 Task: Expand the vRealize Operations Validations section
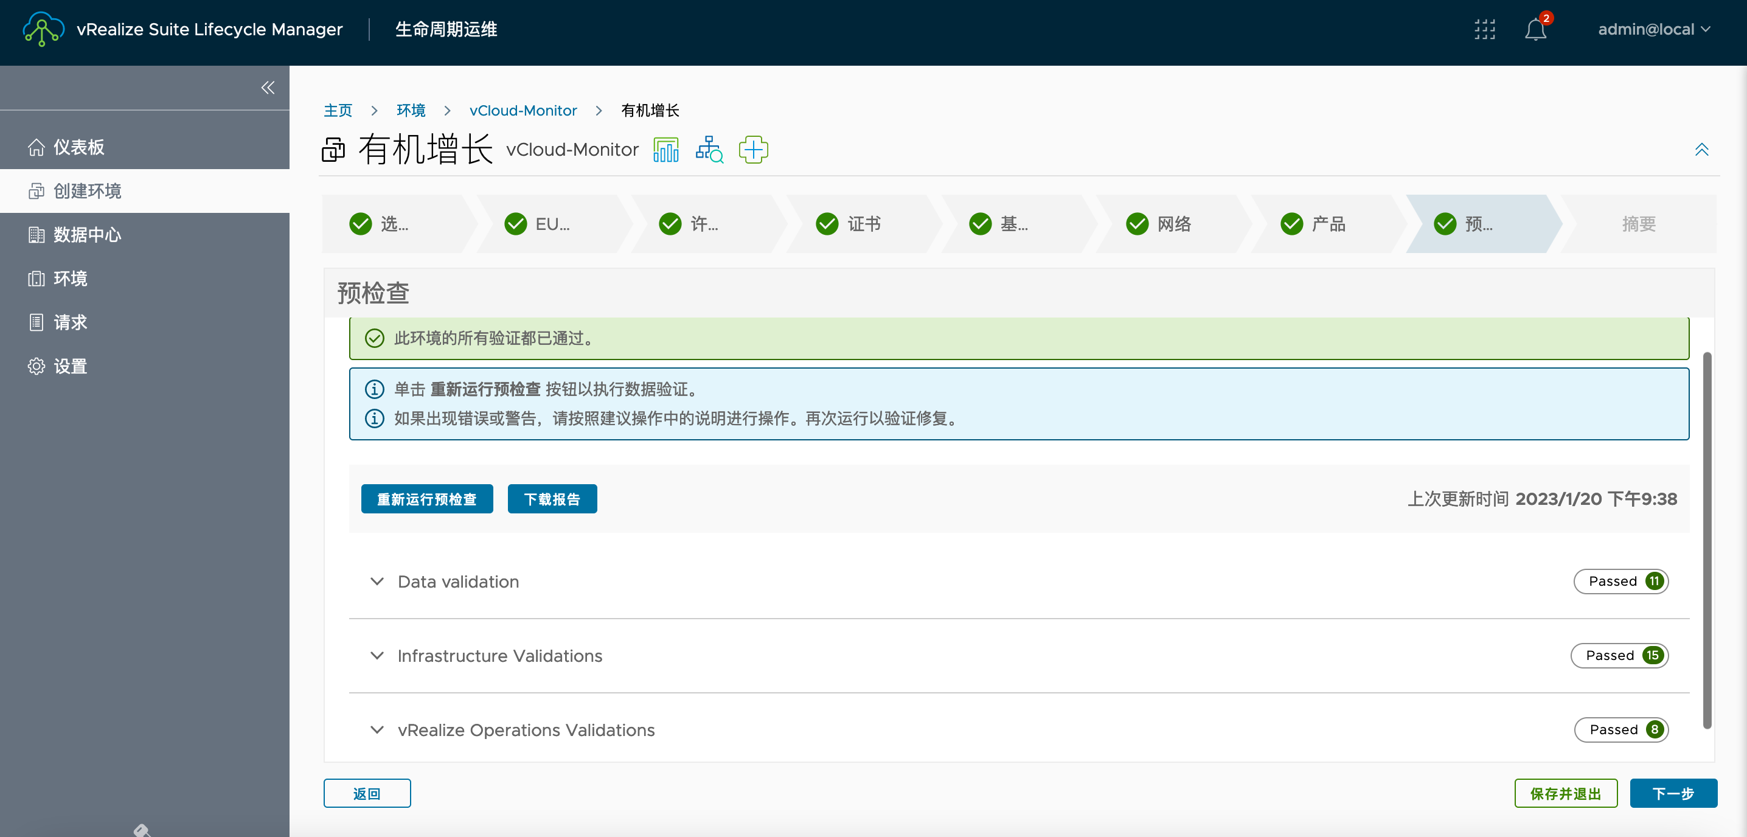1019,730
